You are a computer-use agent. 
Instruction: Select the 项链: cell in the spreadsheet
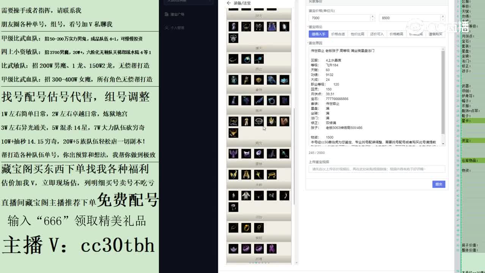point(473,91)
